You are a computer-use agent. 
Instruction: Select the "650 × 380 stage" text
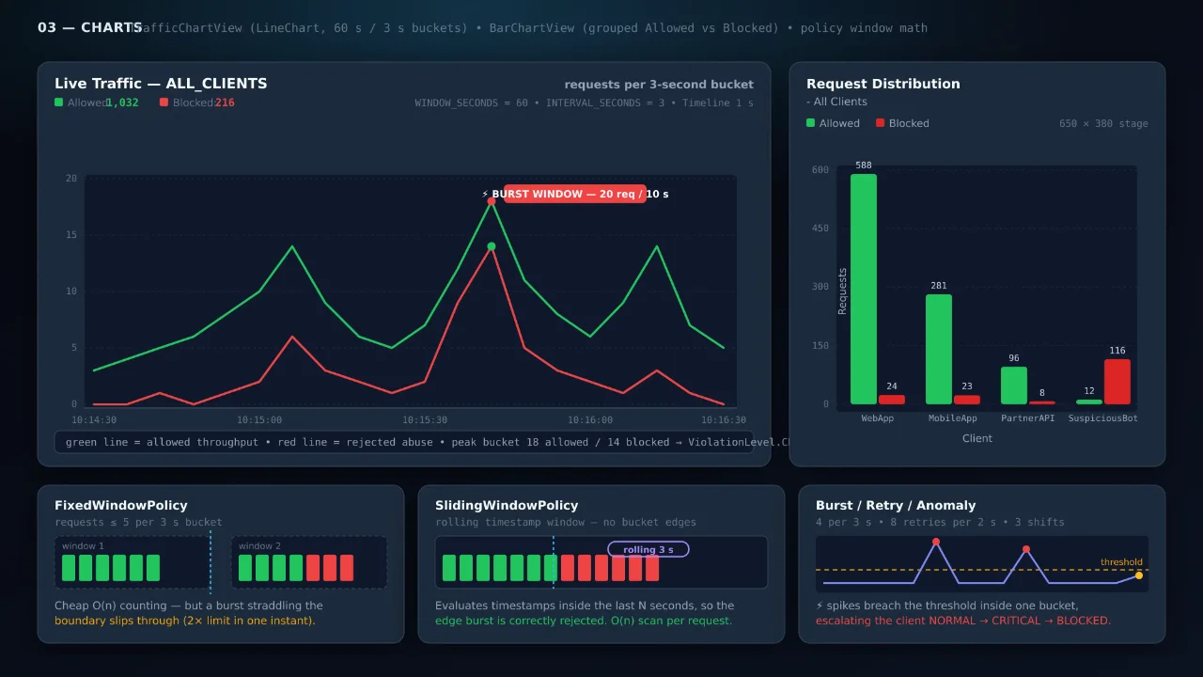pyautogui.click(x=1103, y=123)
